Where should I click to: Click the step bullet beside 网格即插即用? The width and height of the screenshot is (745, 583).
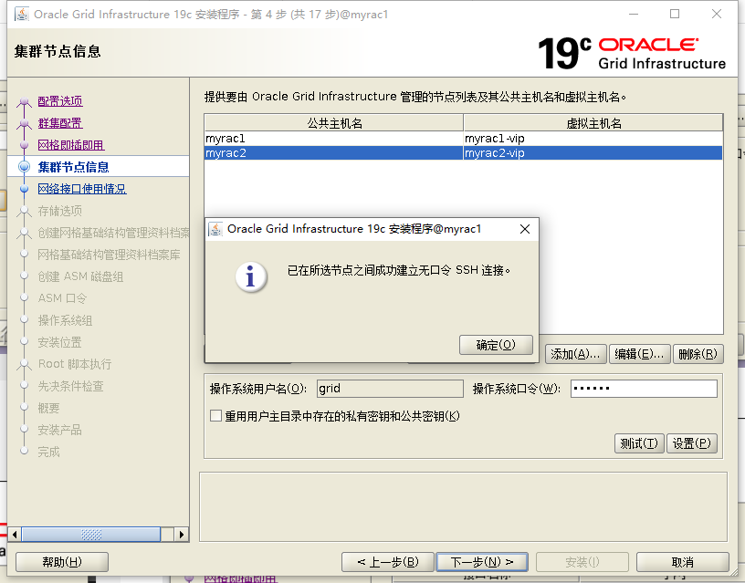(x=24, y=145)
